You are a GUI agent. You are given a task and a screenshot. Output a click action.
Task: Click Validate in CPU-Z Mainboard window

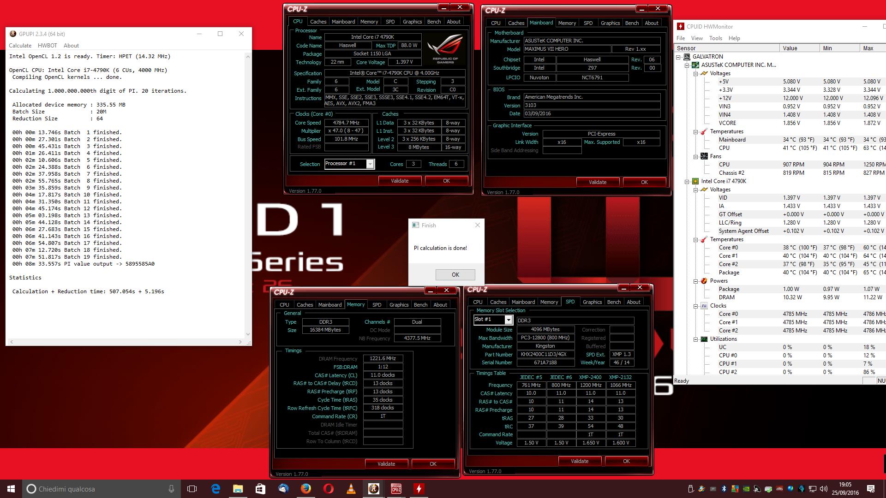point(598,182)
